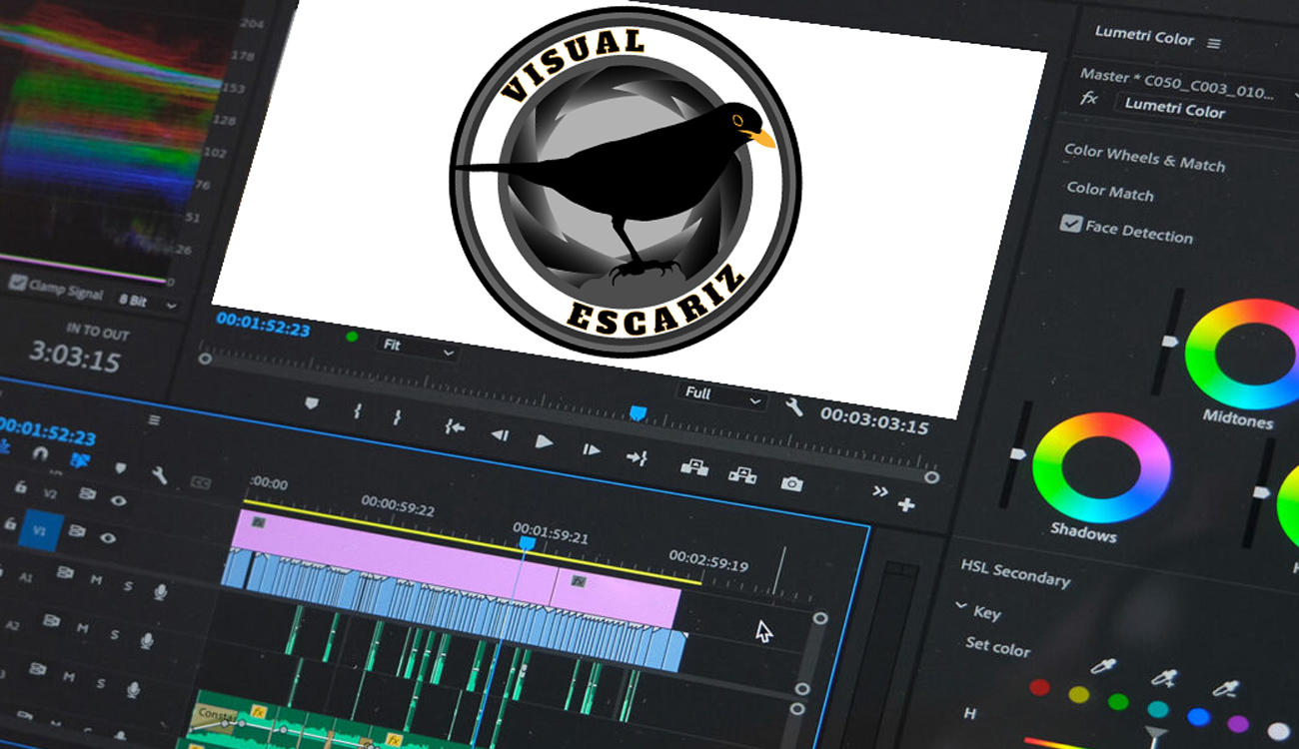
Task: Click the Lift button icon
Action: coord(693,466)
